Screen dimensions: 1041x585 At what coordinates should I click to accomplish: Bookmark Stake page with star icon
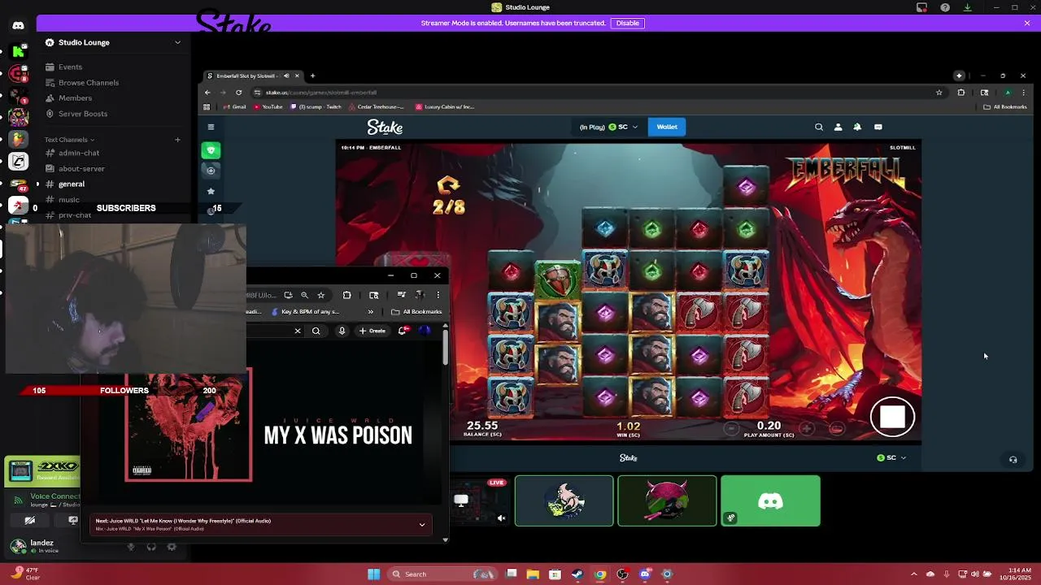point(939,93)
